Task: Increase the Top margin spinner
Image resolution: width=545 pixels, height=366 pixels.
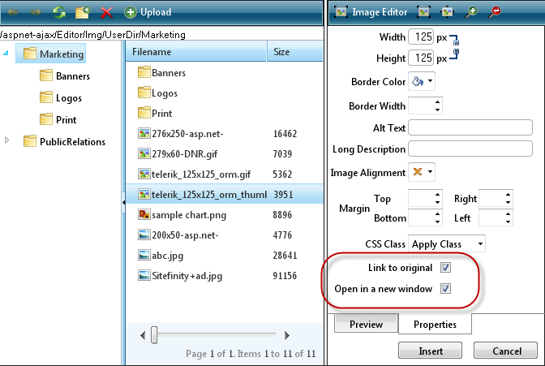Action: (x=438, y=195)
